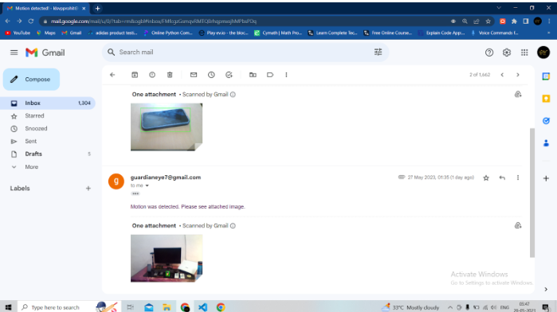Archive the open email

tap(135, 75)
